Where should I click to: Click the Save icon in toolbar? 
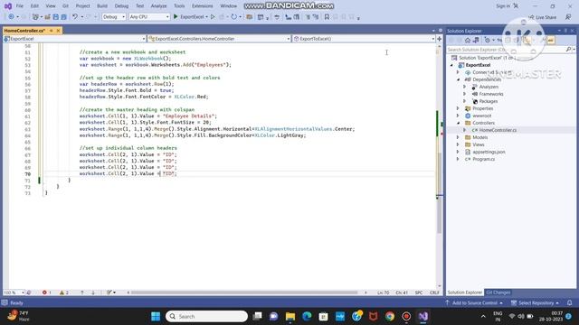click(x=55, y=17)
